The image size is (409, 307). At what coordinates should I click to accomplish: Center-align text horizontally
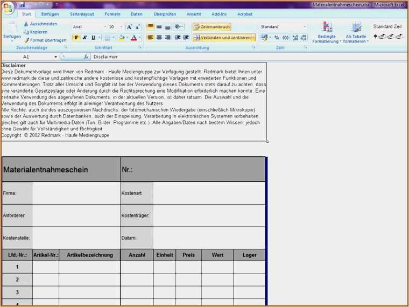tap(159, 38)
